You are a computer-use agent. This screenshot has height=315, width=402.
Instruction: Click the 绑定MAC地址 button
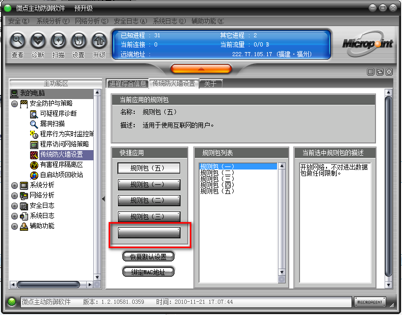(x=148, y=272)
